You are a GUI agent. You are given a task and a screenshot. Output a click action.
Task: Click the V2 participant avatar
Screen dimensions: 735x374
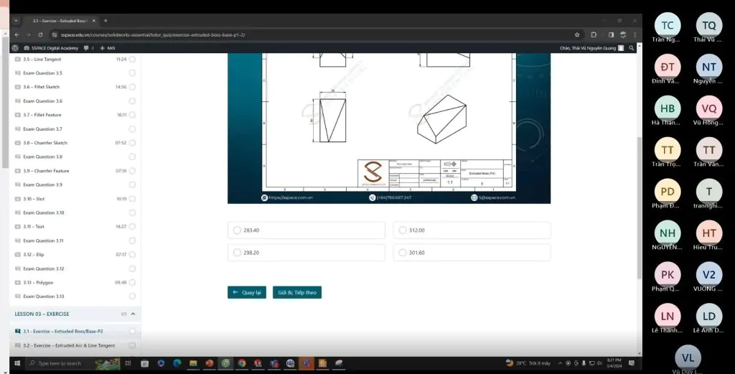pos(708,275)
